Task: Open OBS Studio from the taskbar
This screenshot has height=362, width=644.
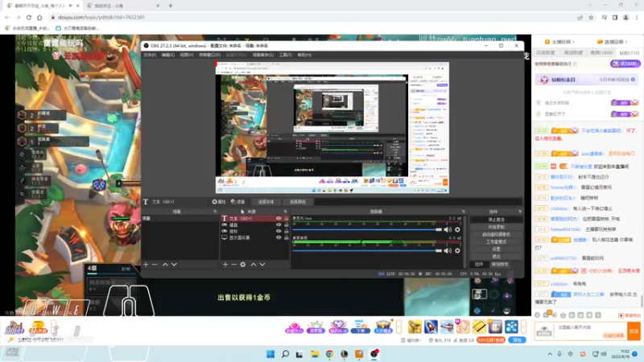Action: point(374,354)
